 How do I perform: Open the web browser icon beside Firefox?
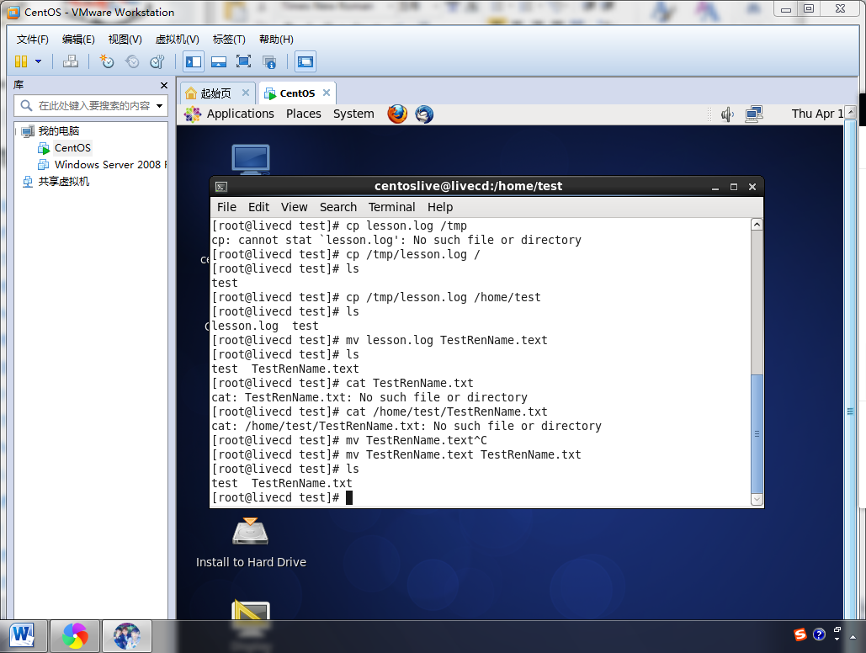click(x=424, y=114)
